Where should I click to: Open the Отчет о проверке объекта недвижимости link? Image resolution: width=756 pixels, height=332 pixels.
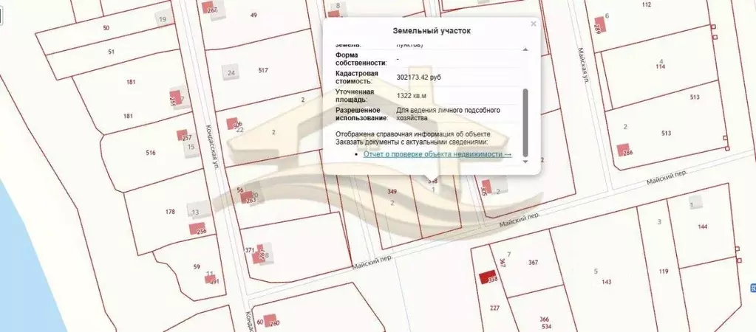(437, 154)
